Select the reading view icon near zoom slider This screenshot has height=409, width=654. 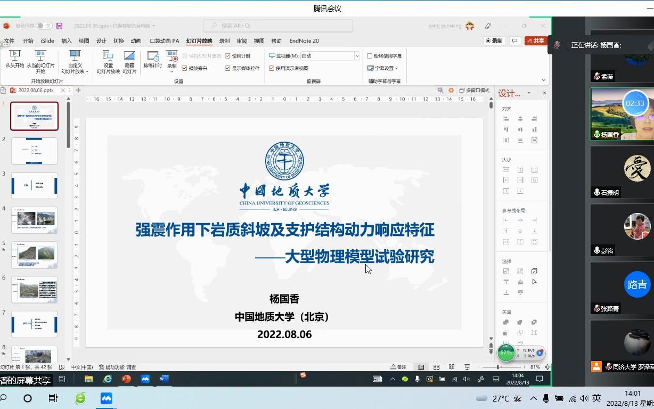tap(452, 367)
